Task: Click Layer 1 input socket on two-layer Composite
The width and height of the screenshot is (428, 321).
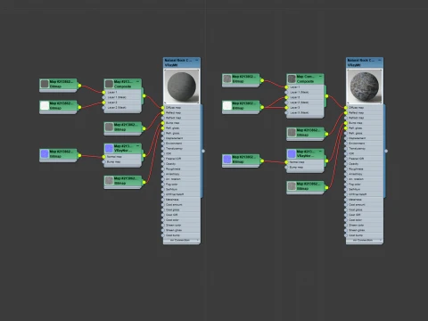Action: [x=103, y=92]
